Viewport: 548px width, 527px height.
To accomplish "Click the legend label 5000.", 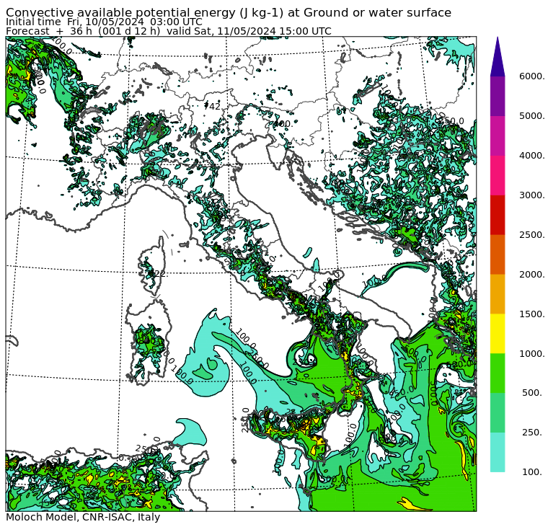I will coord(531,115).
